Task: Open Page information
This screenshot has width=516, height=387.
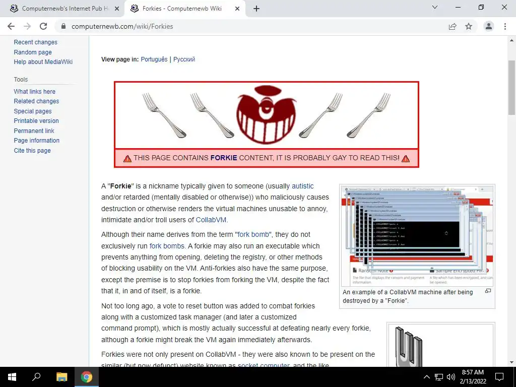Action: point(36,141)
